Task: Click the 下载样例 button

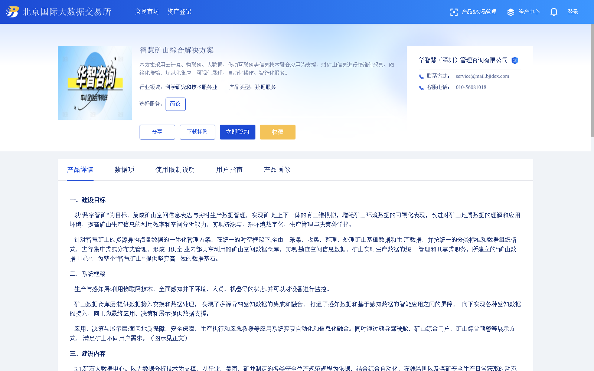Action: click(x=198, y=132)
